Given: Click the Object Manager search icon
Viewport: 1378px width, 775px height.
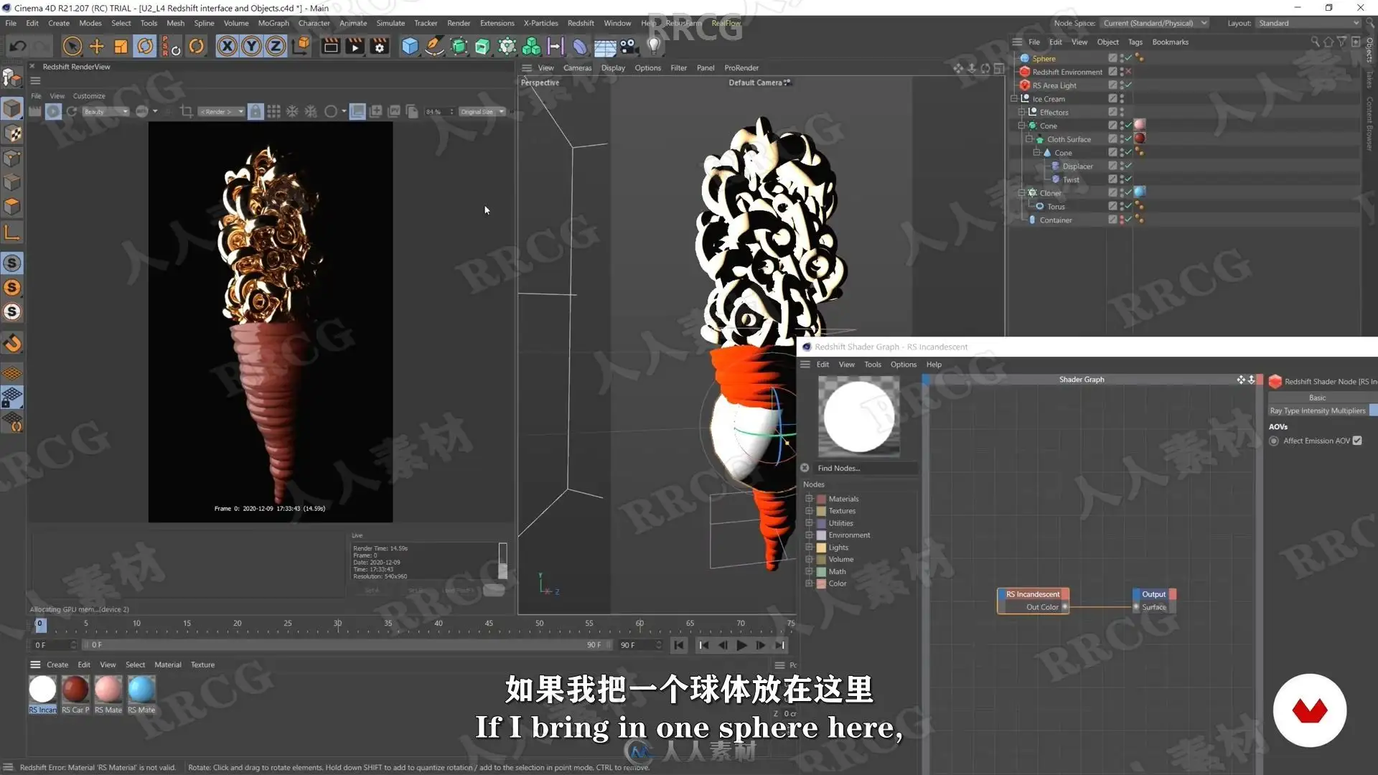Looking at the screenshot, I should (1315, 42).
